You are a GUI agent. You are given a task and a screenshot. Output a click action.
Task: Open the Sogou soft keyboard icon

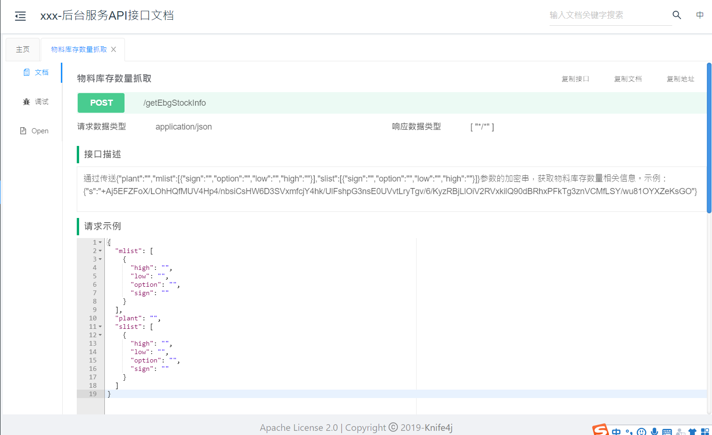[x=667, y=430]
